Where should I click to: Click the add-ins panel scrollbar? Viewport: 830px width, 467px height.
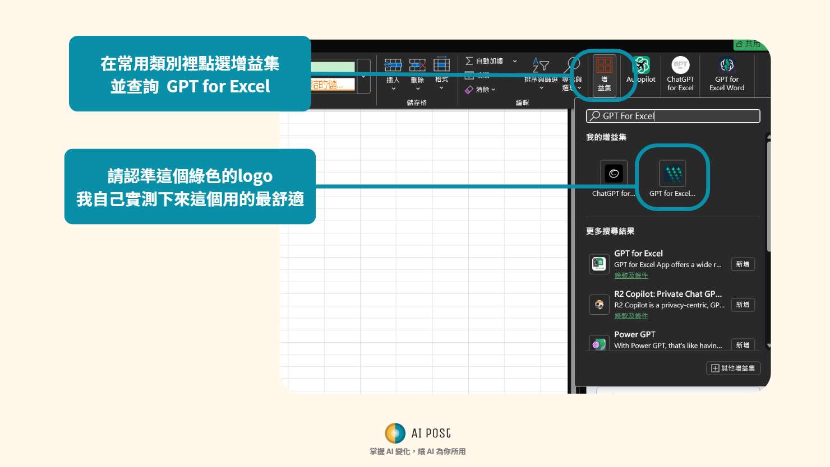[x=768, y=196]
